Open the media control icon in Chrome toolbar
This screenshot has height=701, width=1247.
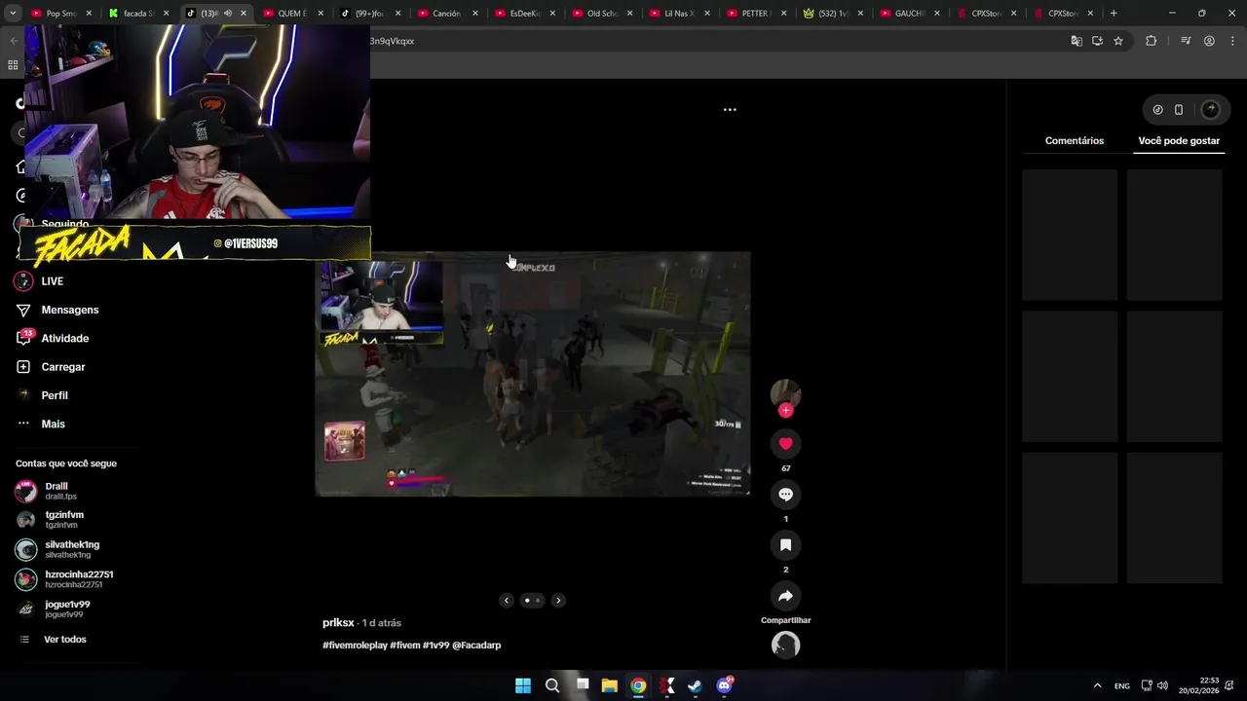pyautogui.click(x=1186, y=41)
